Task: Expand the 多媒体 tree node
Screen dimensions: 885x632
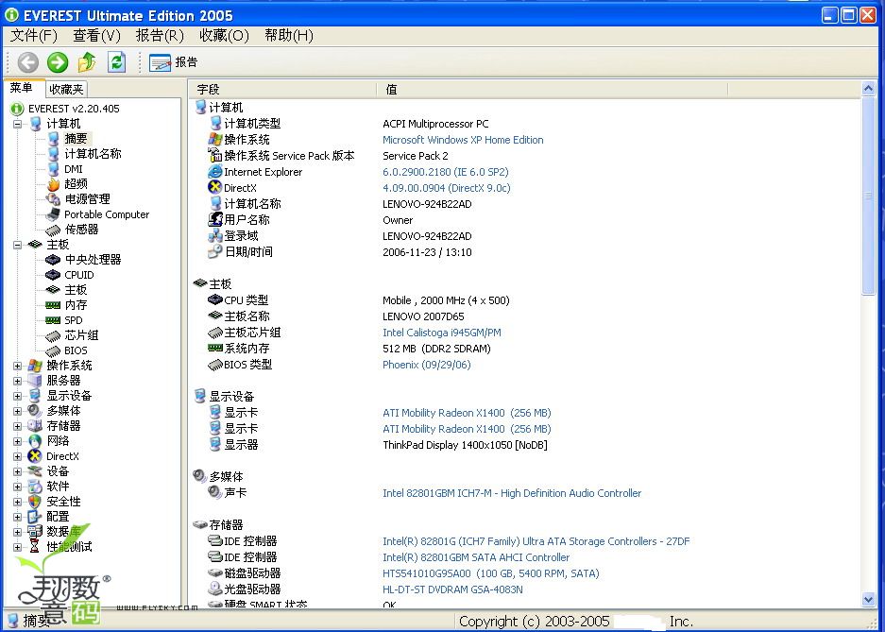Action: coord(18,411)
